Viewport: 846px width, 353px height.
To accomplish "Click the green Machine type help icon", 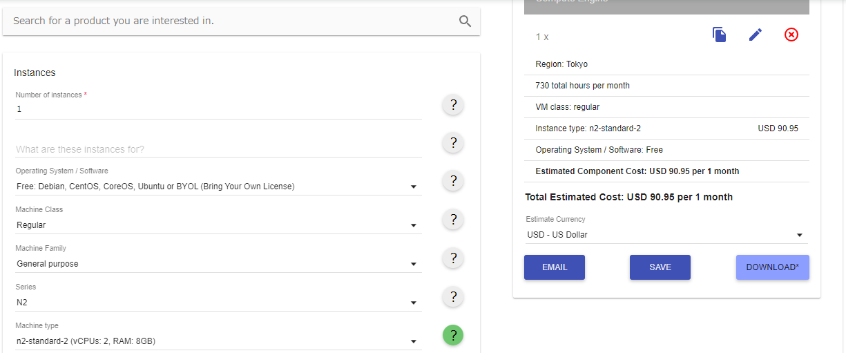I will pyautogui.click(x=453, y=336).
